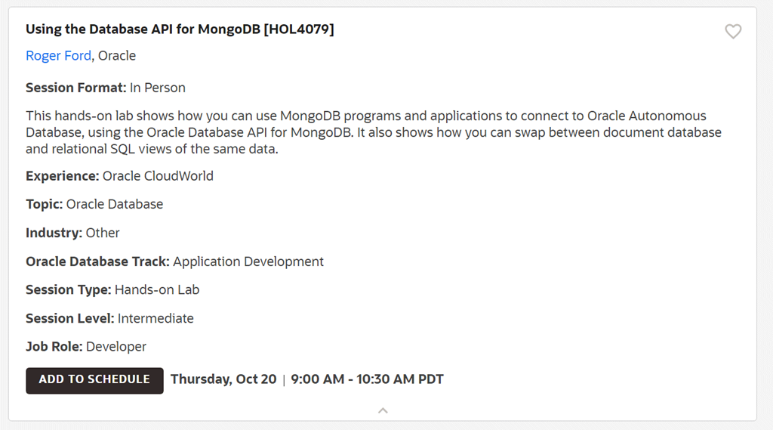Click the Hands-on Lab session type value
773x430 pixels.
pos(157,289)
